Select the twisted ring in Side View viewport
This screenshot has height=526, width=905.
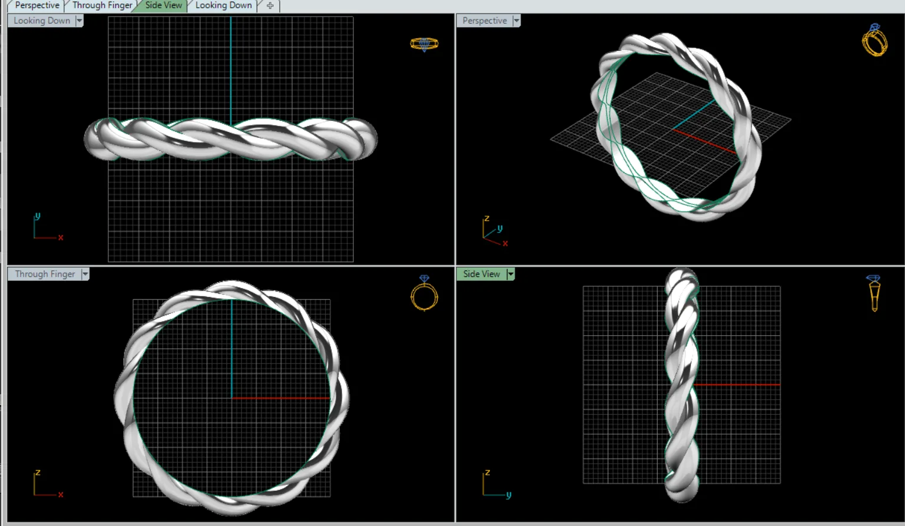click(682, 384)
